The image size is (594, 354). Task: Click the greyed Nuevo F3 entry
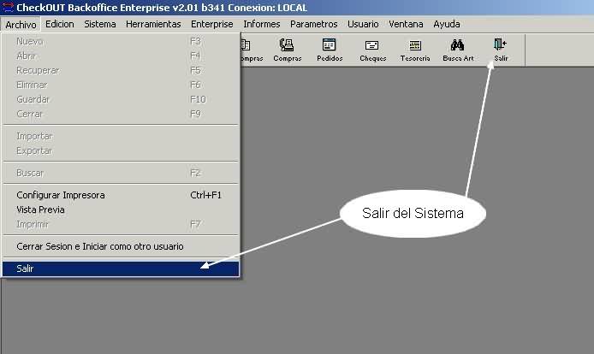[x=121, y=41]
